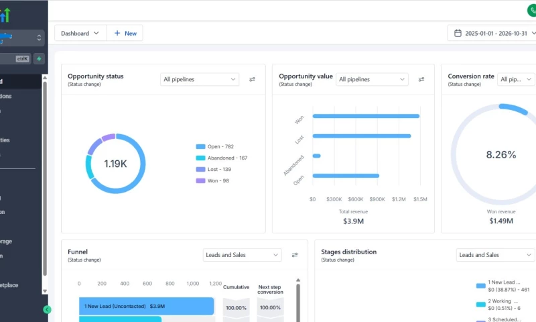Screen dimensions: 536x322
Task: Click the Funnel widget scrollbar up arrow
Action: [x=298, y=280]
